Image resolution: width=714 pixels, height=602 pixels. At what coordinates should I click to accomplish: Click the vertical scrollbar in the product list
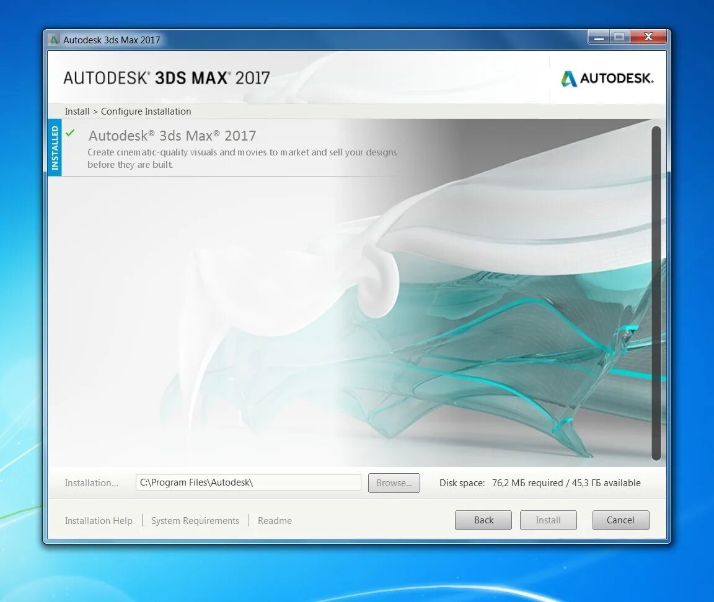(656, 293)
